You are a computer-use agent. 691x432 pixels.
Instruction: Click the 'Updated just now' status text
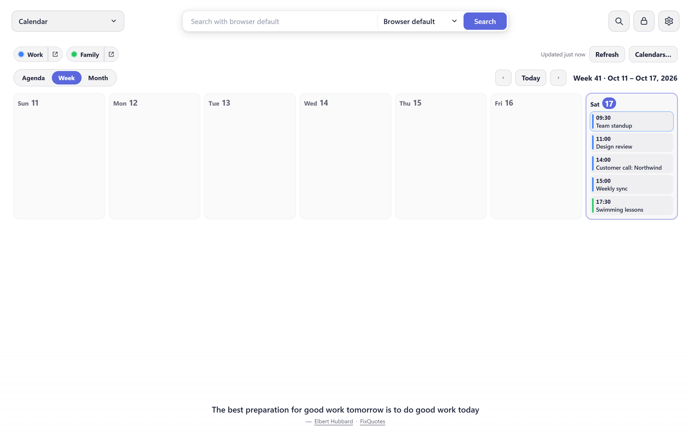pos(563,54)
